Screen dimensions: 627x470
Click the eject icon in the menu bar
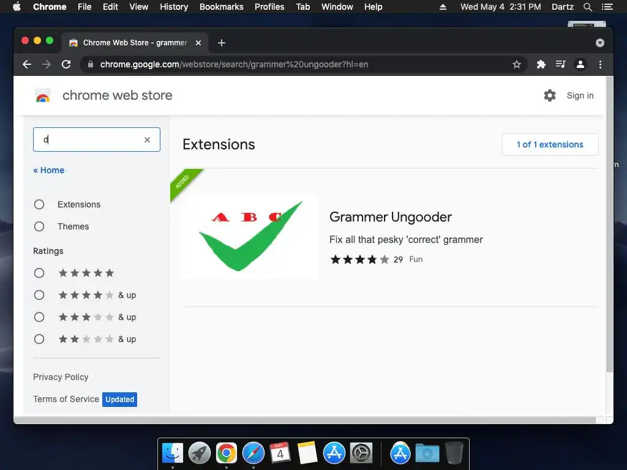[443, 7]
